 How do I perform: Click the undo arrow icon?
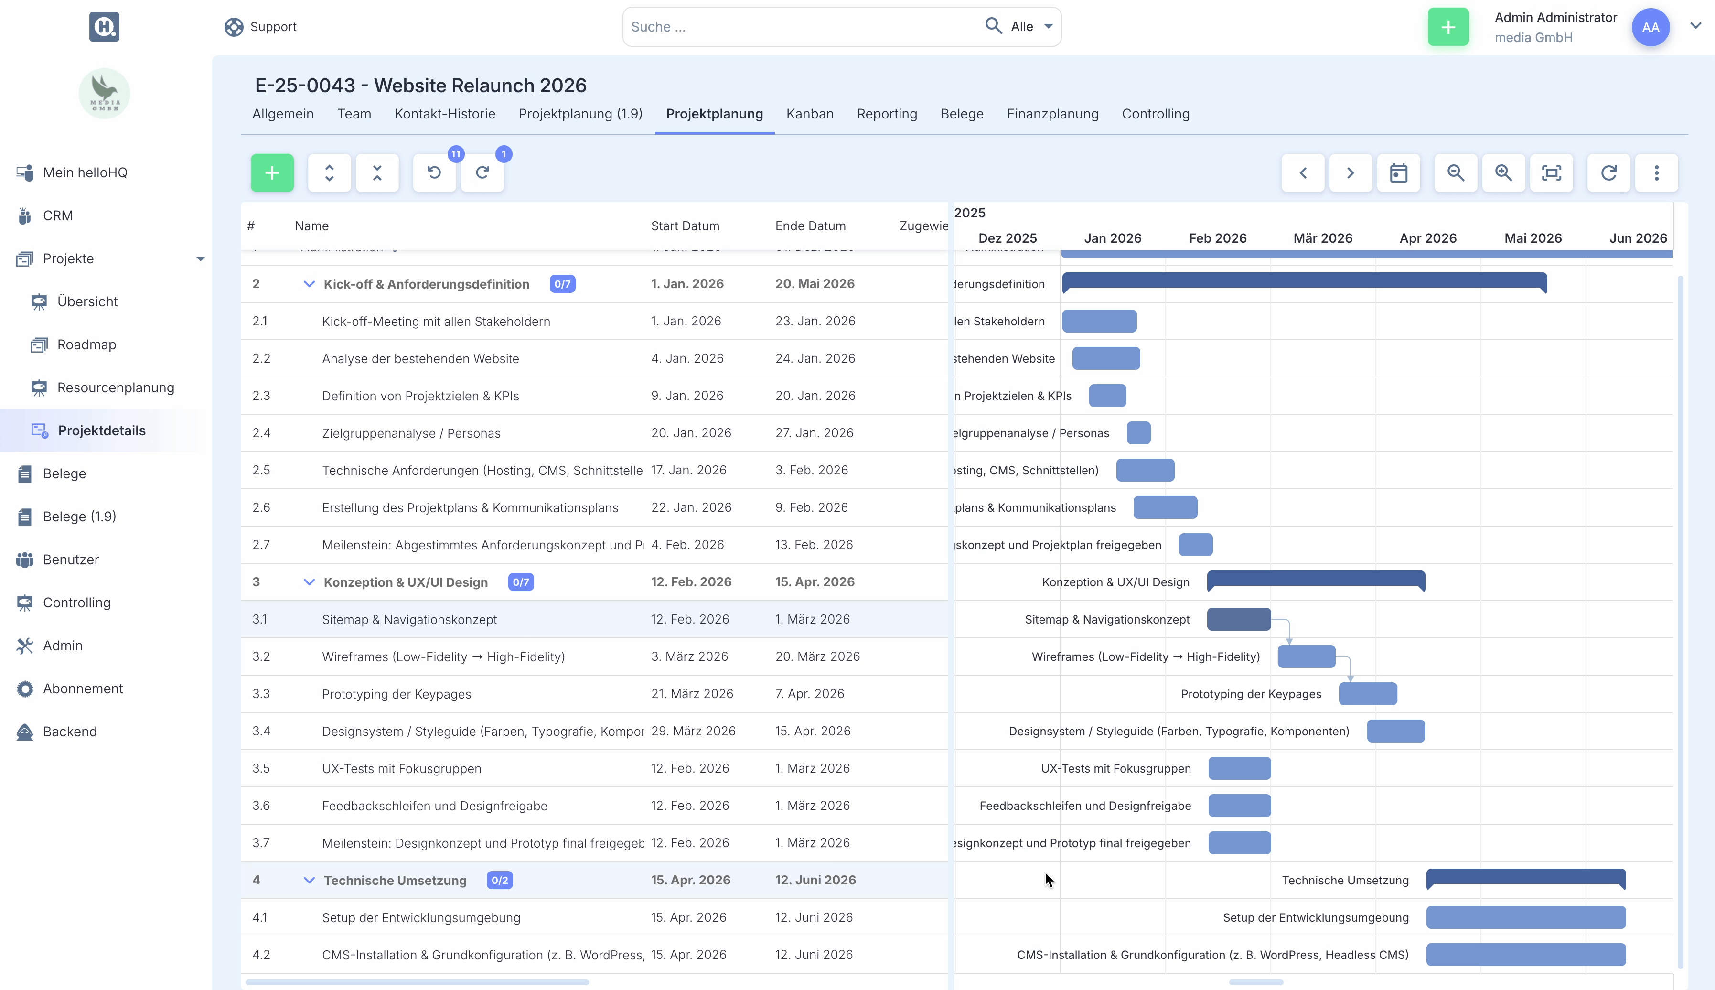(434, 172)
